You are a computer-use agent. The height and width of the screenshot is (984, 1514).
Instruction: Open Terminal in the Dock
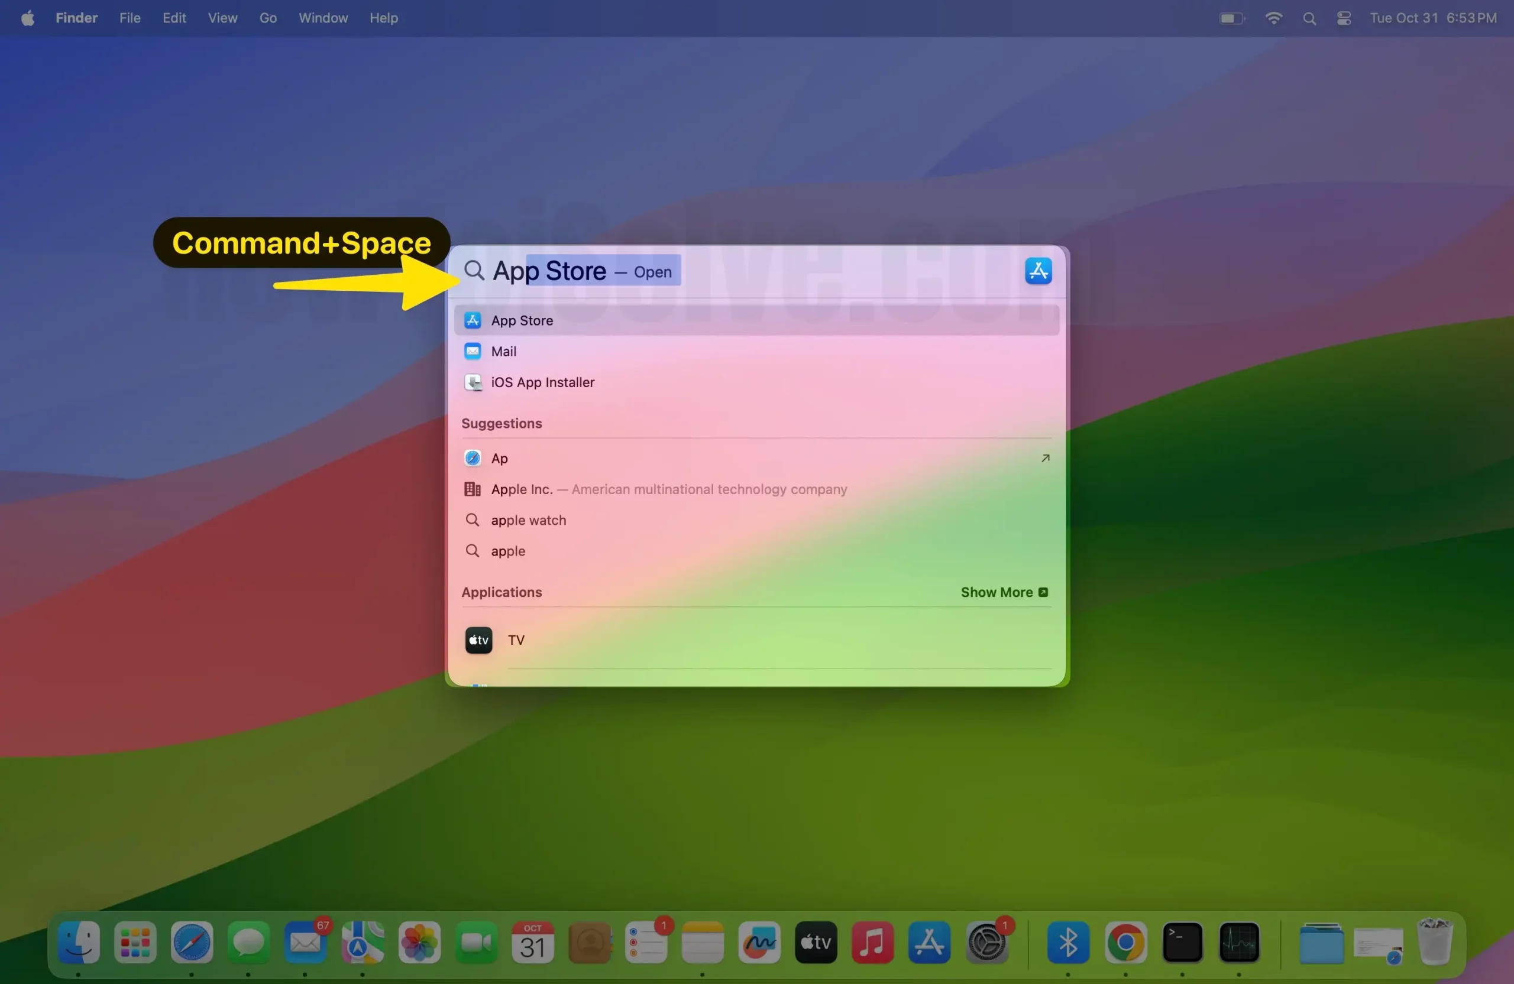click(1183, 942)
